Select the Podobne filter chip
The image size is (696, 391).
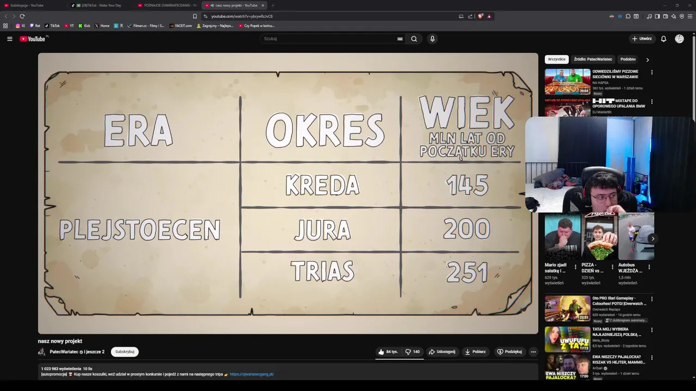(628, 59)
